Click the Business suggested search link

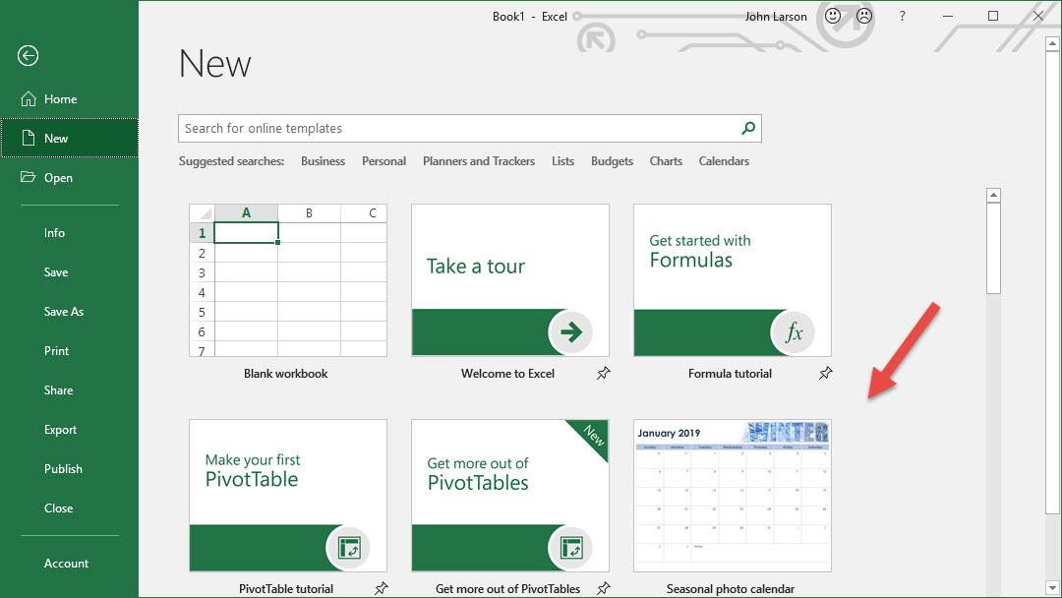pos(323,161)
